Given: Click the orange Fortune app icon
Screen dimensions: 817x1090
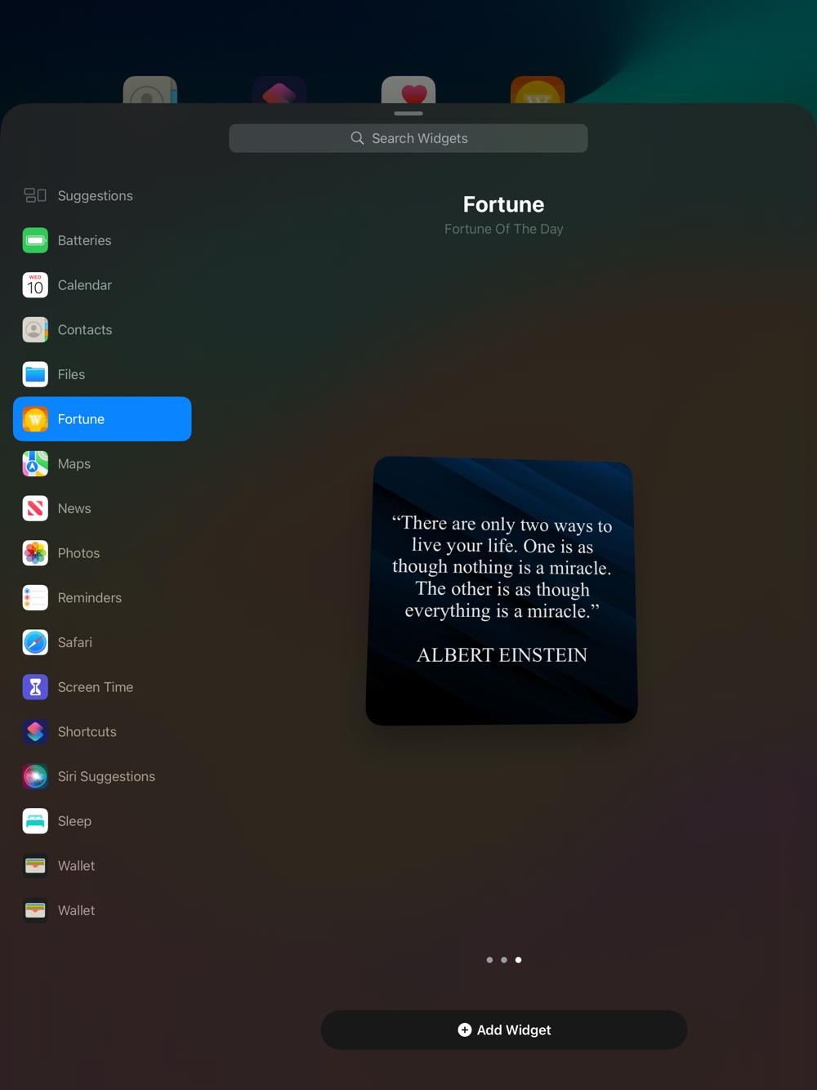Looking at the screenshot, I should click(35, 419).
